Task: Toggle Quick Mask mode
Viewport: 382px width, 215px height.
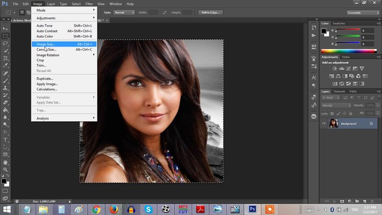Action: [5, 191]
